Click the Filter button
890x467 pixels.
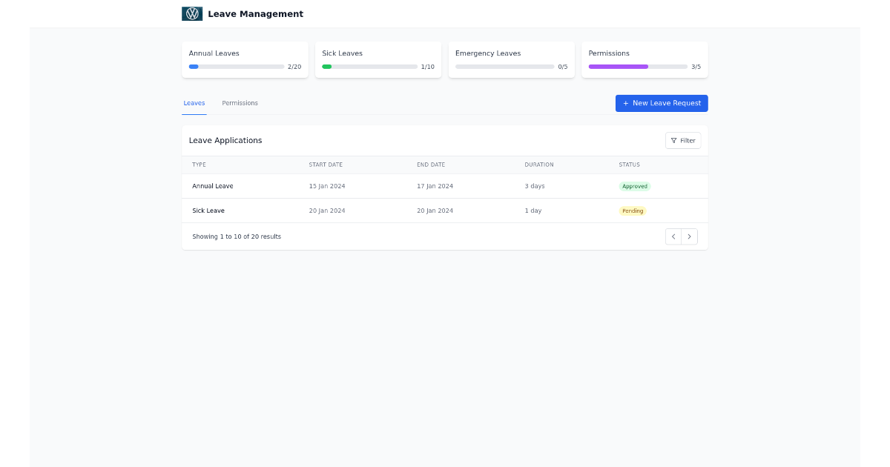682,140
